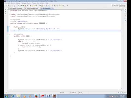This screenshot has width=131, height=98.
Task: Expand the Back navigation history dropdown
Action: (64, 6)
